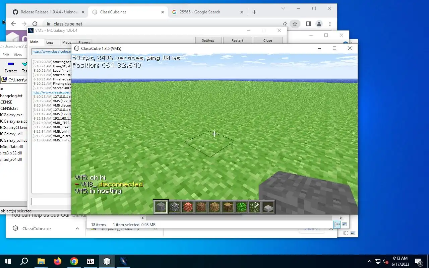
Task: Select the MySql.Data.dll file in 7-Zip
Action: point(11,147)
